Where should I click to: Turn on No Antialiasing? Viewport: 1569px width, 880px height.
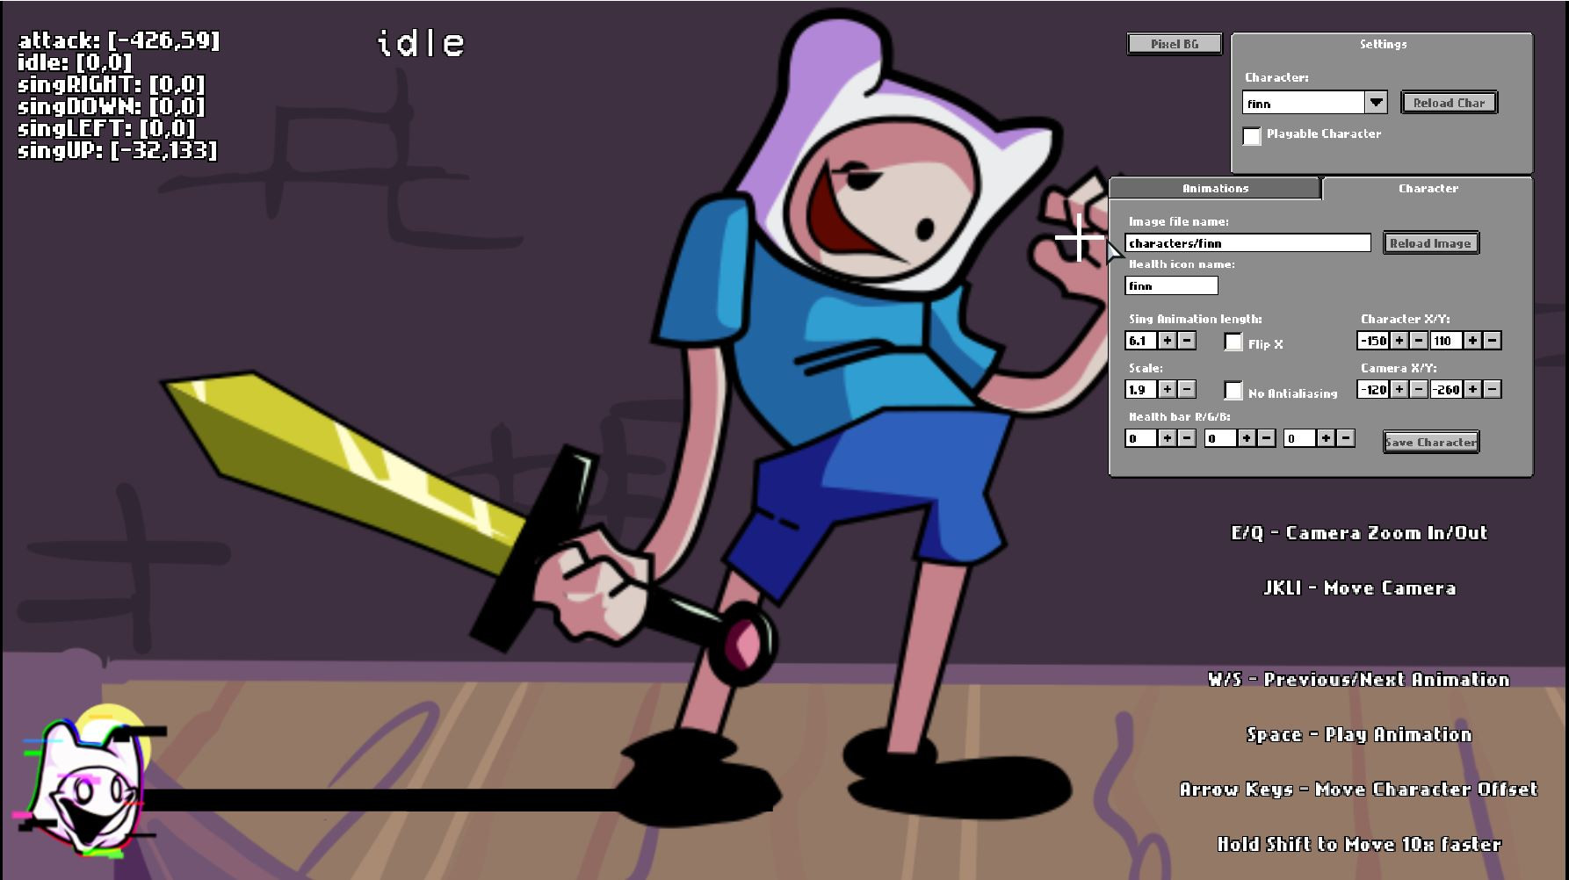pyautogui.click(x=1234, y=392)
